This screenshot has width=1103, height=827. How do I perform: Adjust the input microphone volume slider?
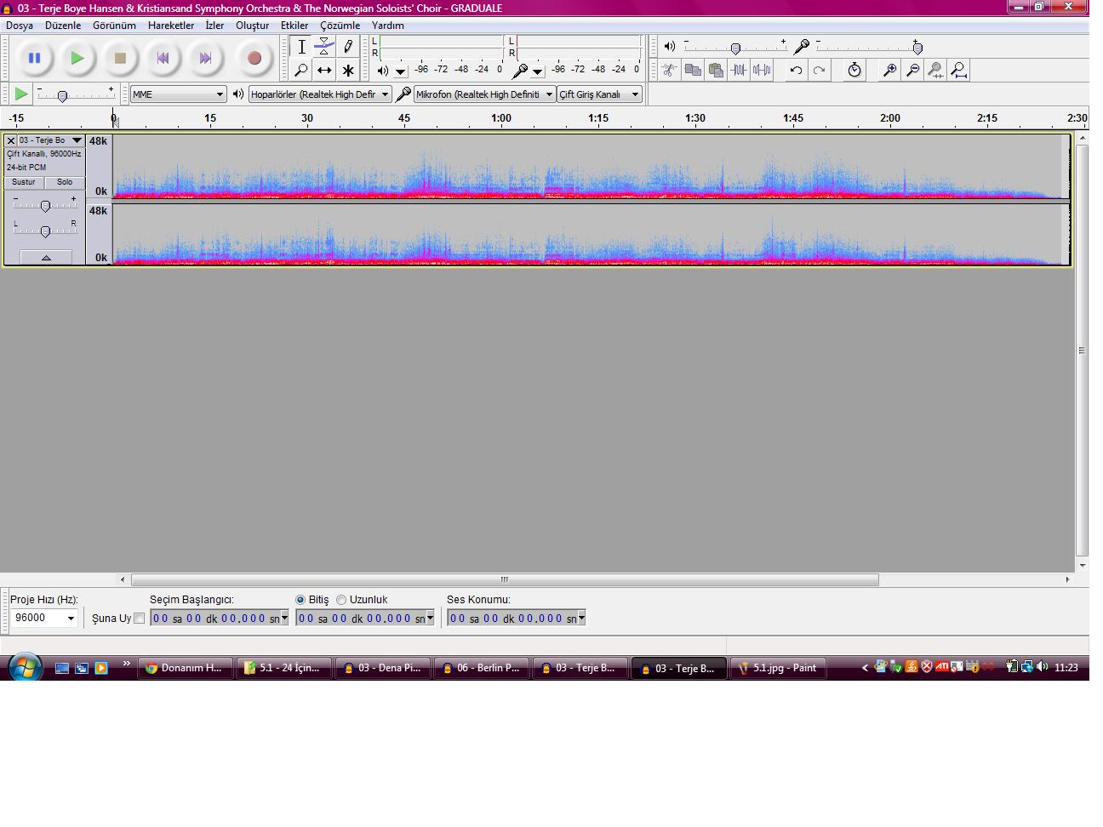click(917, 47)
